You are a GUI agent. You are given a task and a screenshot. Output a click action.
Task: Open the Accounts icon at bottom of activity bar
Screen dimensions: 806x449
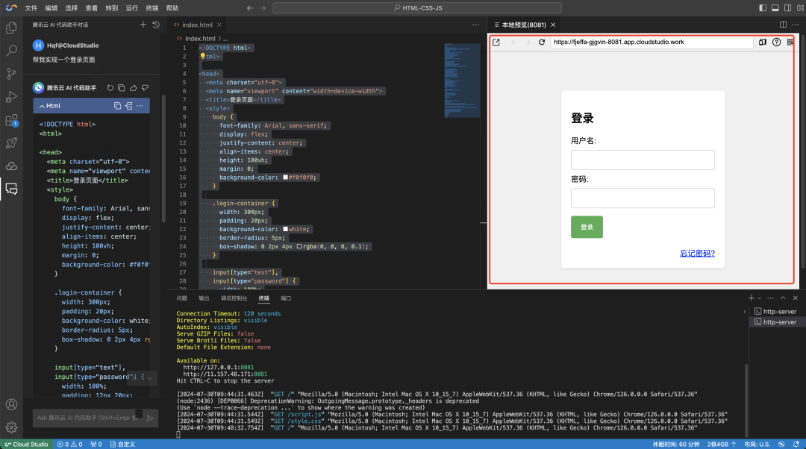click(x=11, y=404)
